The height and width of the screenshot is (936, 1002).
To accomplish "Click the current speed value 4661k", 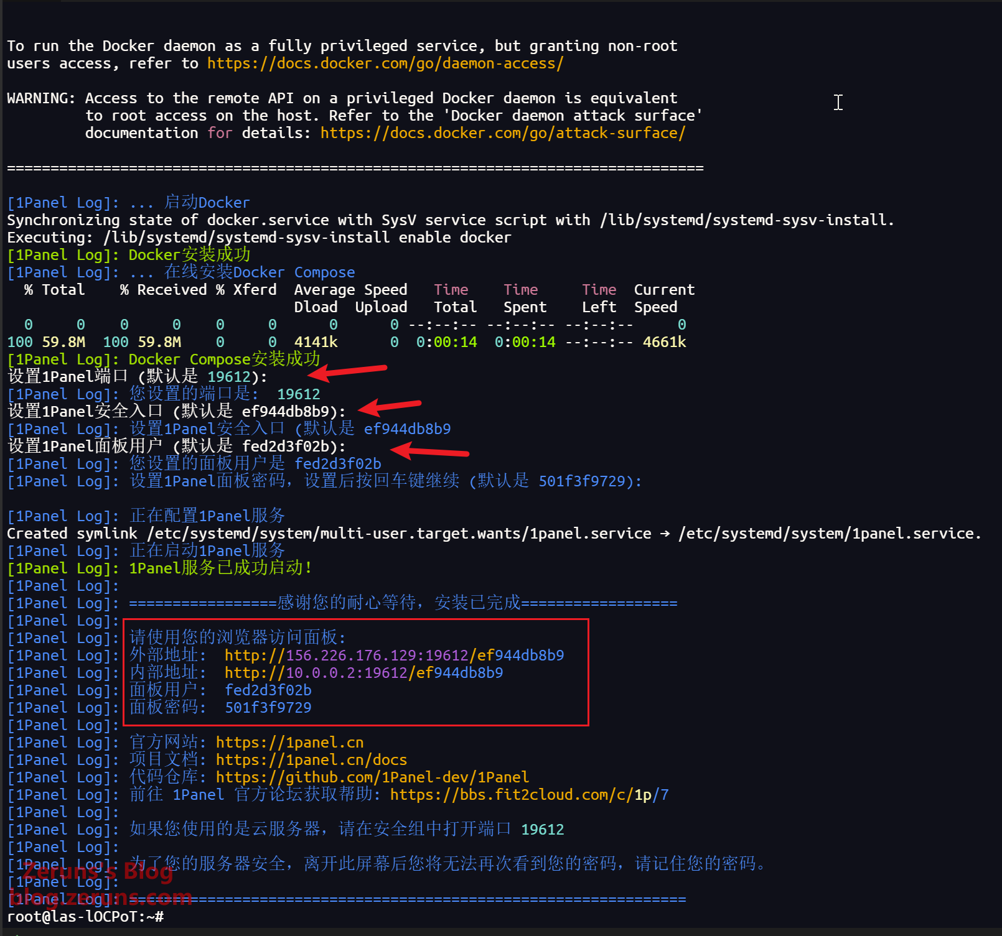I will click(x=665, y=342).
